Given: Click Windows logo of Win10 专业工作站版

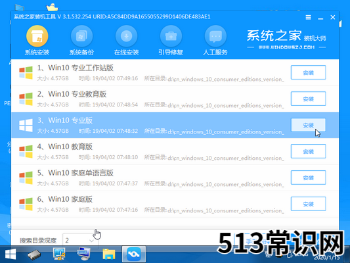Looking at the screenshot, I should click(26, 72).
